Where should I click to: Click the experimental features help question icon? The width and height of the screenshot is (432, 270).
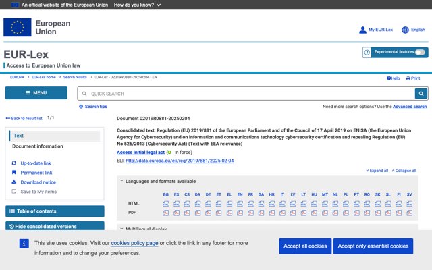coord(367,53)
